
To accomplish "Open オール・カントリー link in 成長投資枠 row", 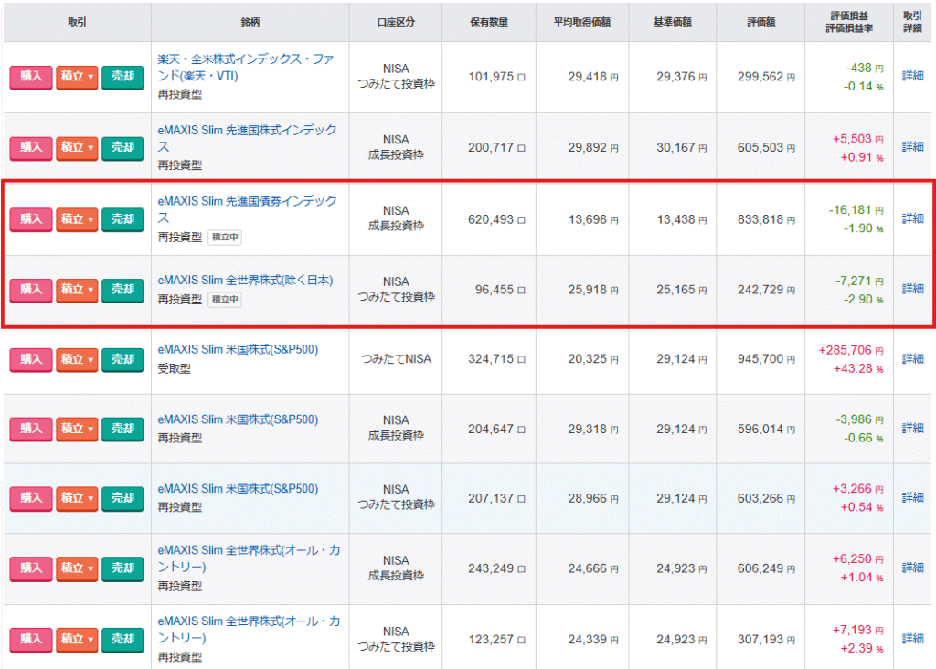I will click(249, 558).
